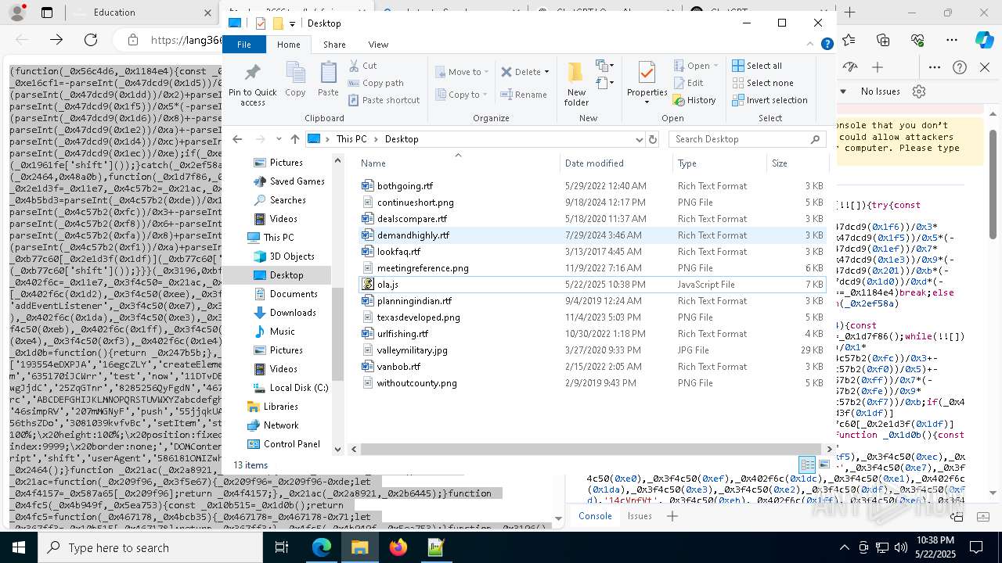Select valleymilitary.jpg file
The image size is (1002, 563).
[592, 350]
